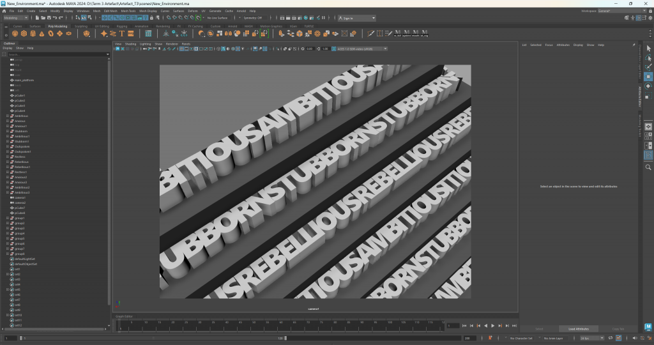Create a polygon torus from the shelf
This screenshot has width=654, height=345.
tap(51, 33)
